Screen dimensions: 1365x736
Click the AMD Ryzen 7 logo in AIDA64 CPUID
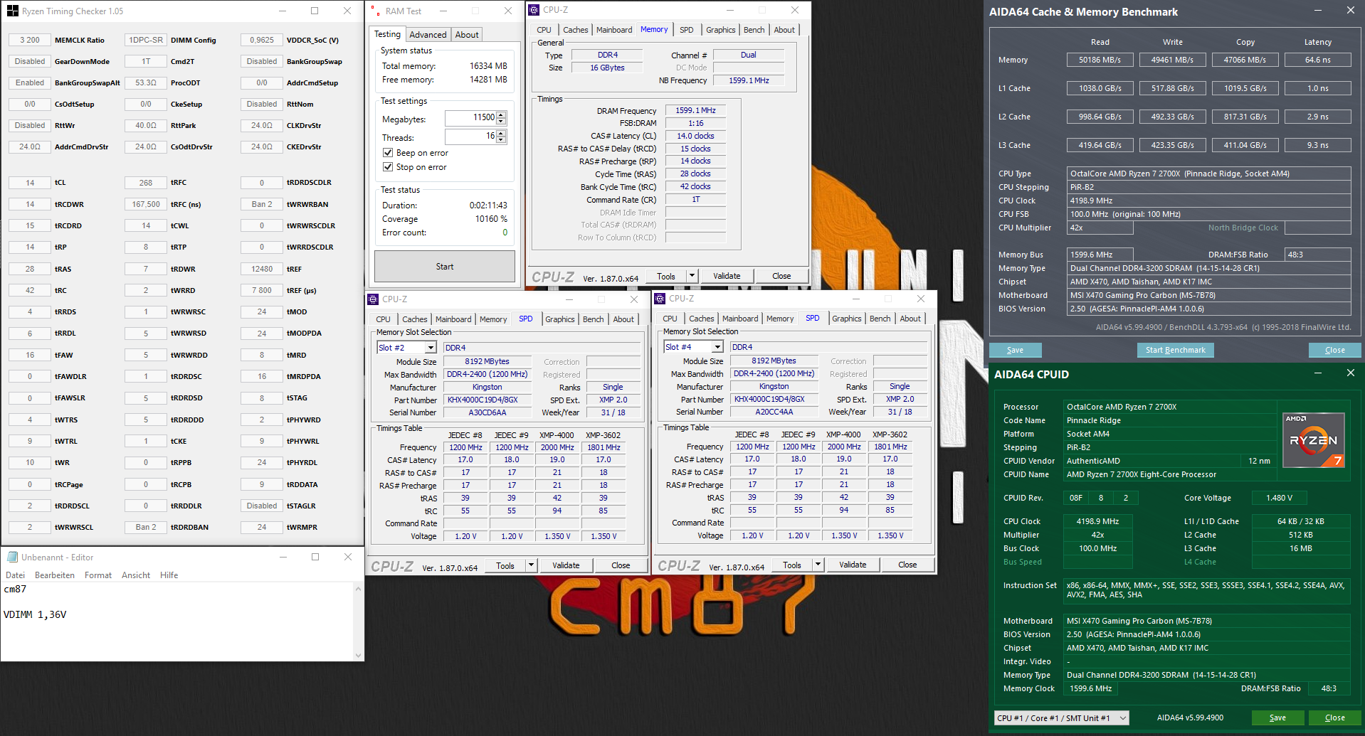[x=1313, y=440]
